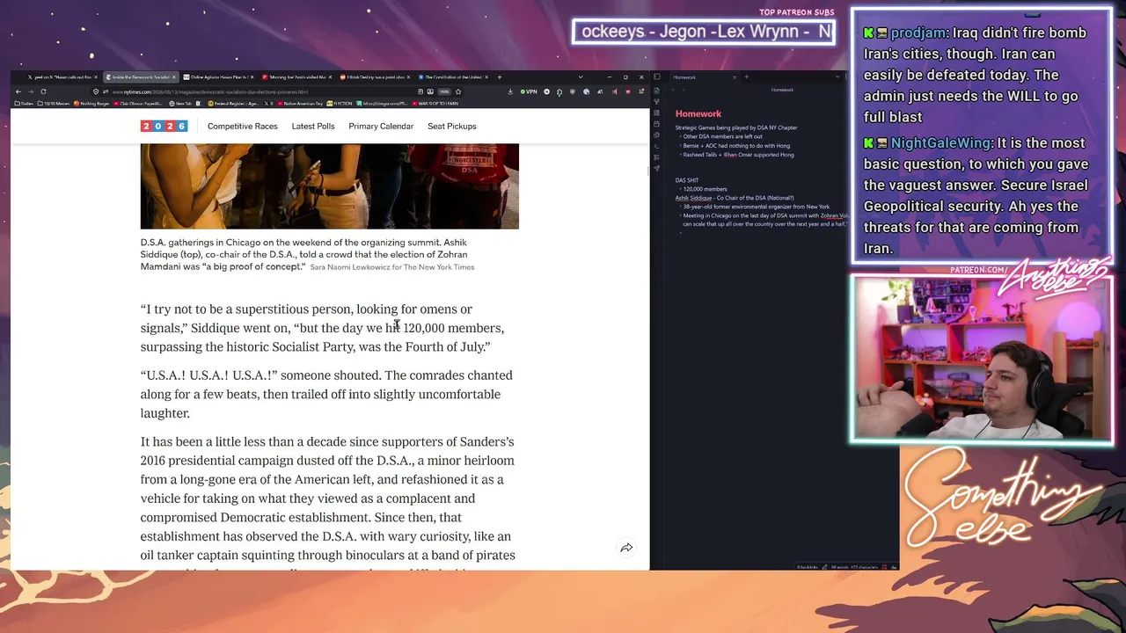Click the paper plane icon in Obsidian ribbon
The image size is (1126, 633).
click(656, 169)
